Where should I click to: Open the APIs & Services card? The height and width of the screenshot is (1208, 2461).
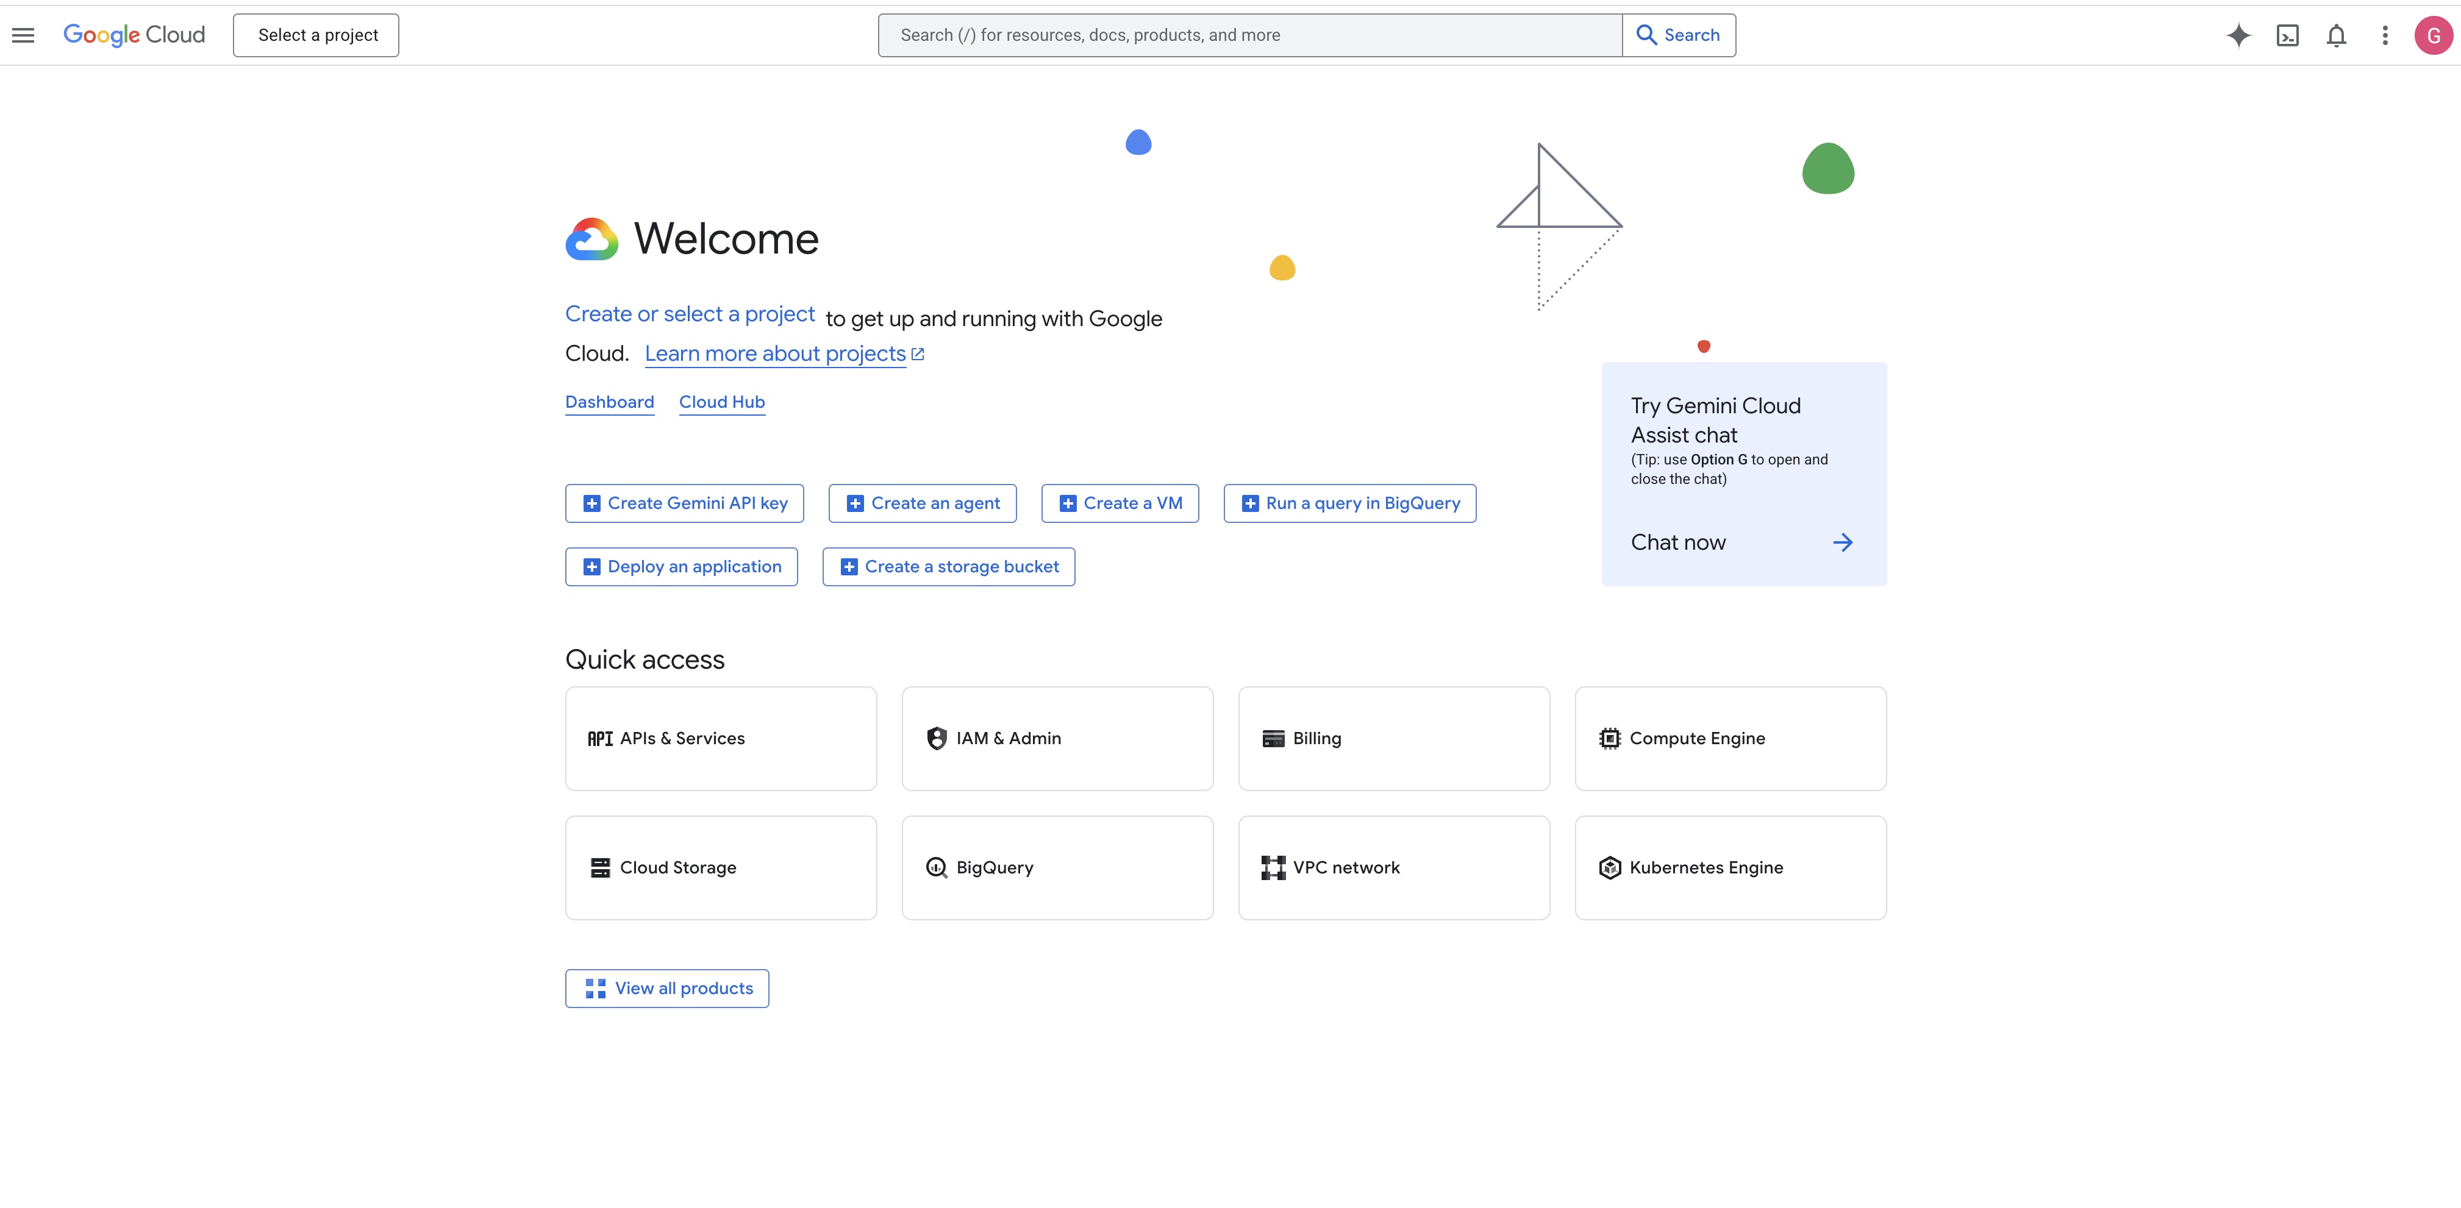(720, 738)
